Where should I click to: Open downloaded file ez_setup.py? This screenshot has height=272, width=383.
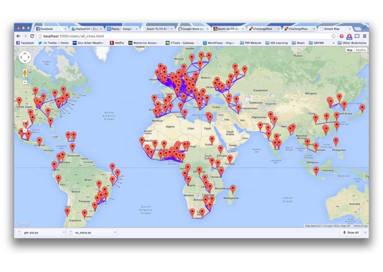tap(90, 233)
